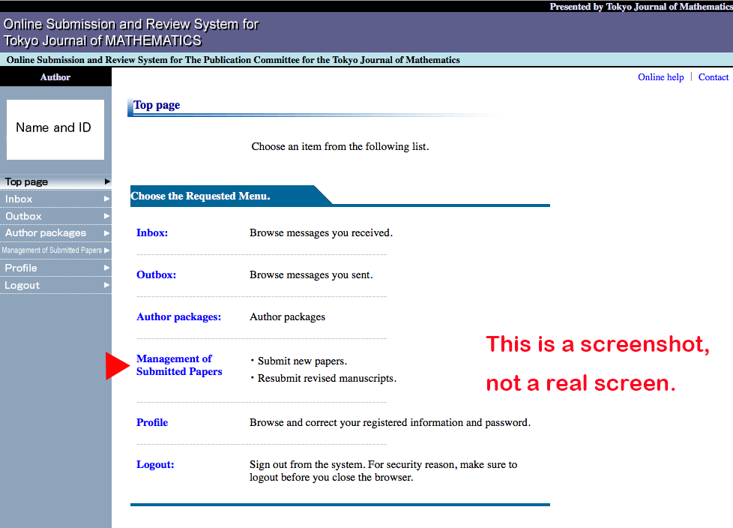
Task: Click the arrow beside sidebar Author packages
Action: click(106, 233)
